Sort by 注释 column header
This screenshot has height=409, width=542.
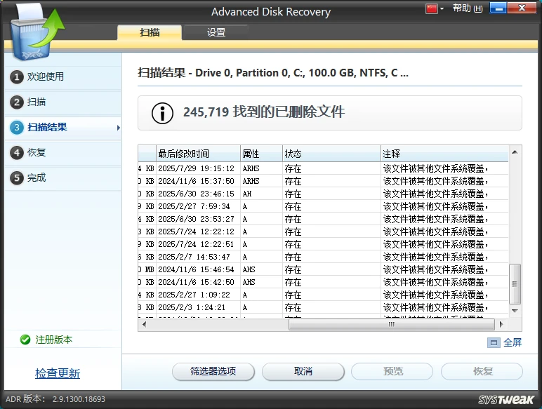(x=445, y=154)
